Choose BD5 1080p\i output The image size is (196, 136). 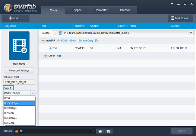point(19,118)
